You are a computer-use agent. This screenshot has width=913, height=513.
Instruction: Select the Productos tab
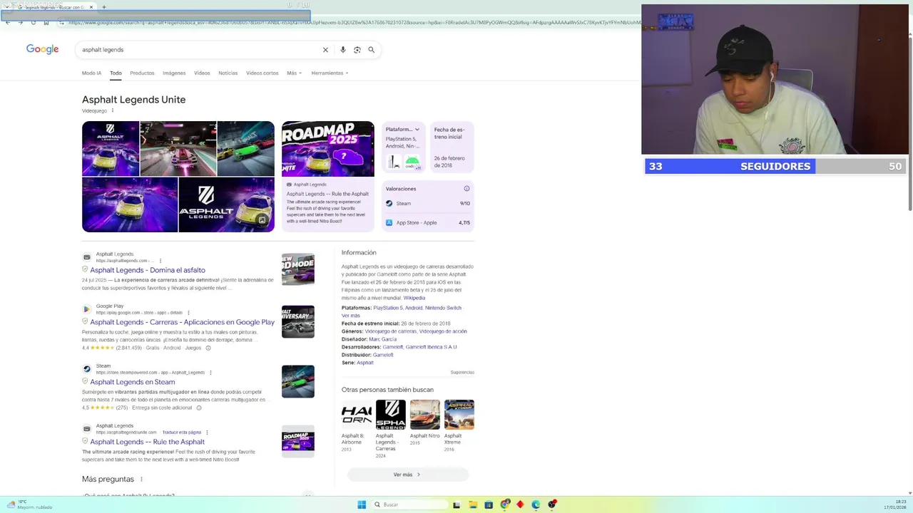[x=142, y=73]
